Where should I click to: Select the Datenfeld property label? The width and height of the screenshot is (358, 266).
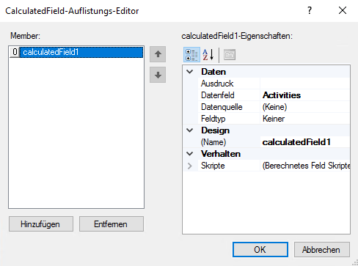(x=218, y=95)
